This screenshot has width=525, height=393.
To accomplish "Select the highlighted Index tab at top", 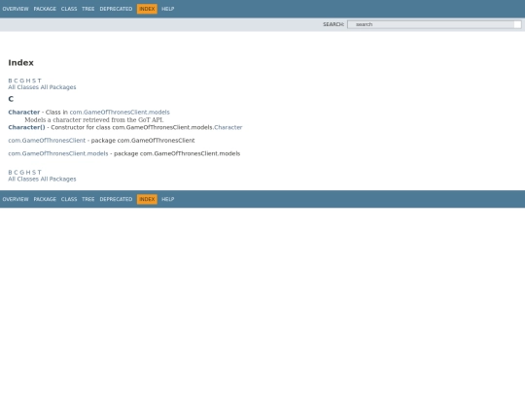I will 147,9.
